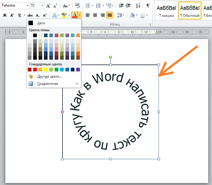This screenshot has height=185, width=212.
Task: Sort text with the A-Z sort icon
Action: tap(138, 6)
